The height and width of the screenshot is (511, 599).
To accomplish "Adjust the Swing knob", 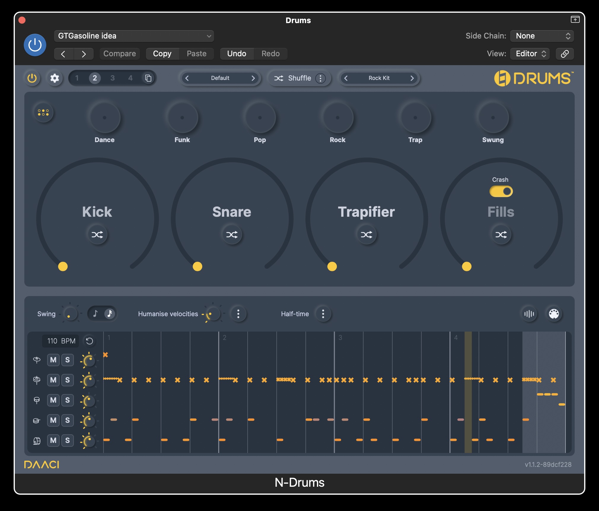I will tap(70, 314).
